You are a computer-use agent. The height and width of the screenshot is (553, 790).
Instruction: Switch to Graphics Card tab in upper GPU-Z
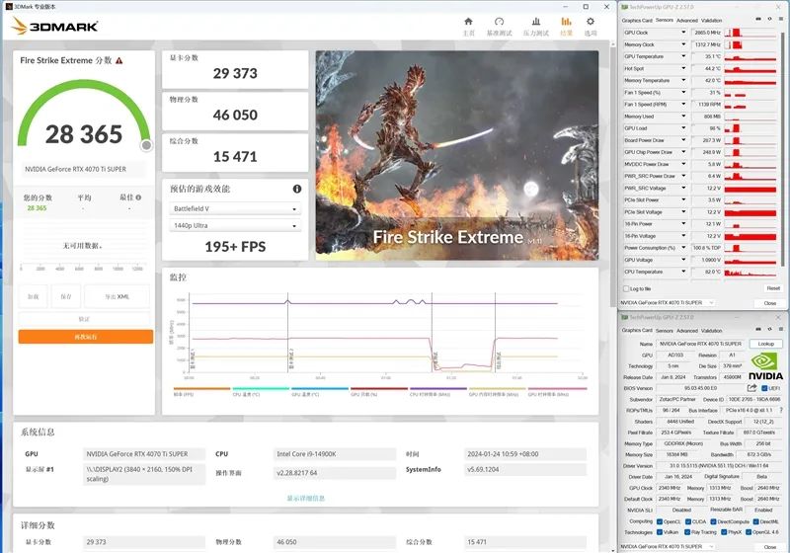click(x=637, y=20)
